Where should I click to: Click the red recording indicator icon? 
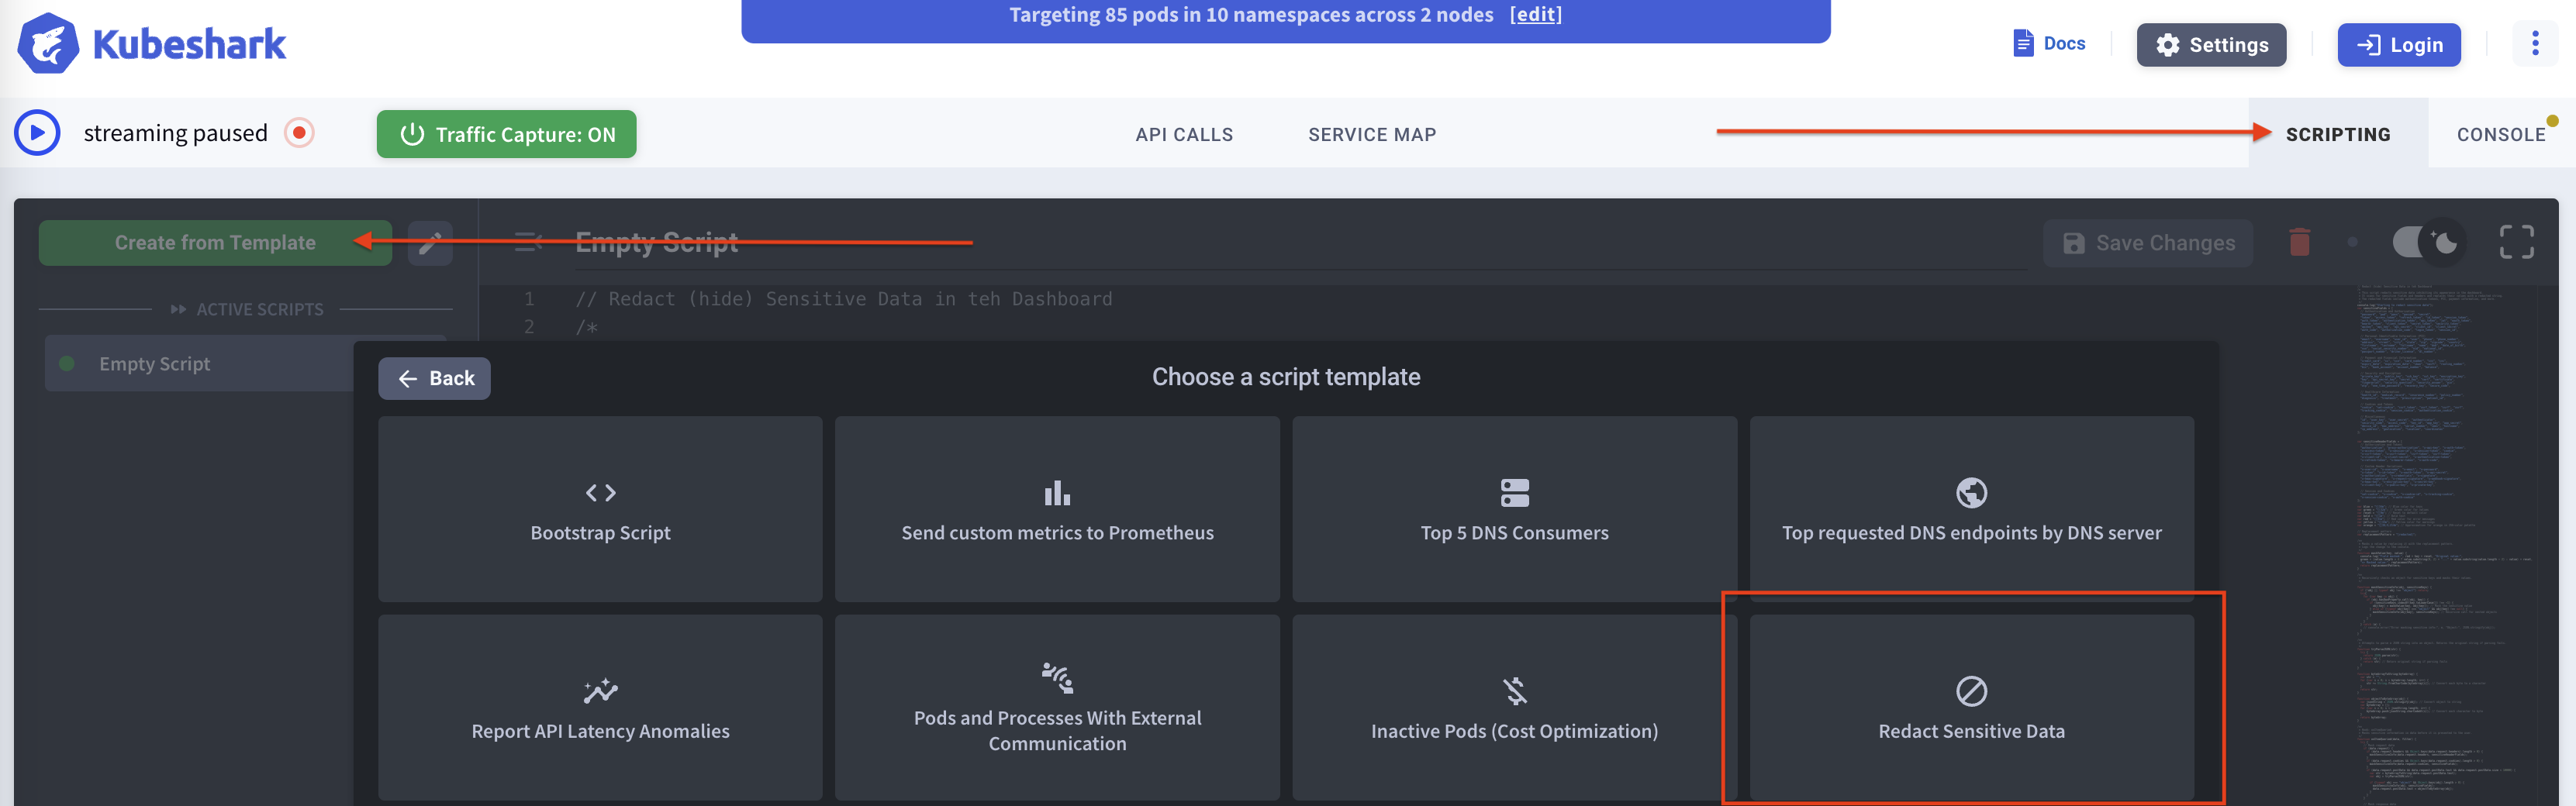[299, 133]
